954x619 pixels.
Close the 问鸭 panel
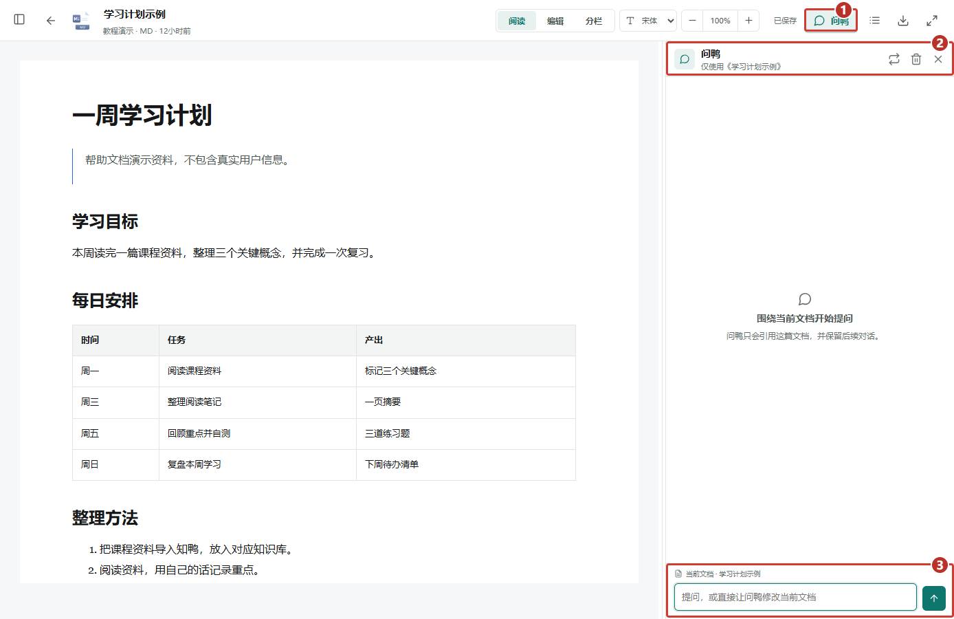coord(938,59)
